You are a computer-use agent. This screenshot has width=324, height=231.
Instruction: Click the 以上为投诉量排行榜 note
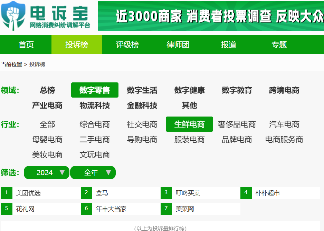click(160, 228)
